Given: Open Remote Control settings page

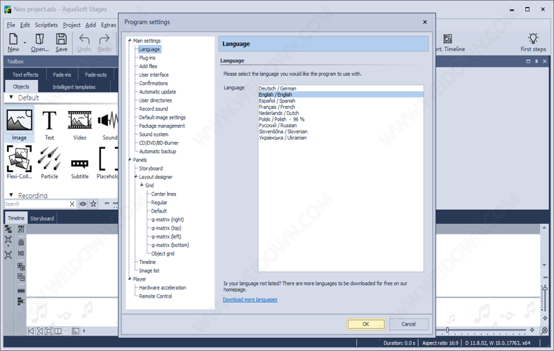Looking at the screenshot, I should tap(156, 296).
